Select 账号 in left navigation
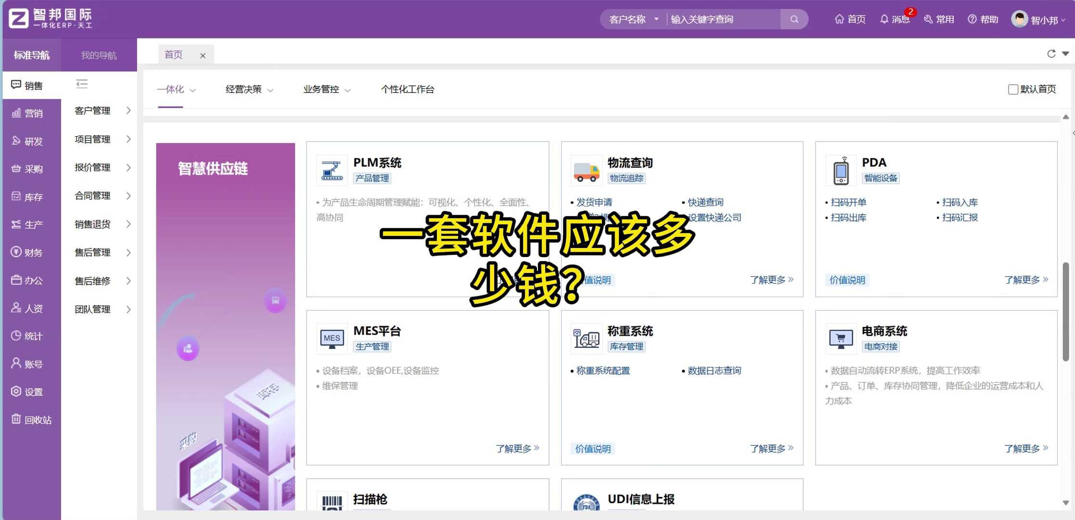Image resolution: width=1075 pixels, height=520 pixels. pyautogui.click(x=32, y=364)
